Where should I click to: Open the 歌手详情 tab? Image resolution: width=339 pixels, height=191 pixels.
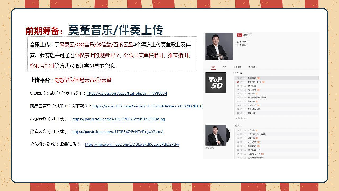[237, 67]
